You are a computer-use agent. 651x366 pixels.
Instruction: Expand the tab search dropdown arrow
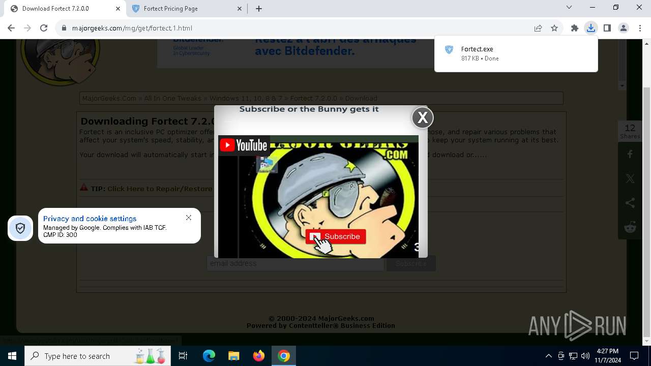(x=569, y=8)
